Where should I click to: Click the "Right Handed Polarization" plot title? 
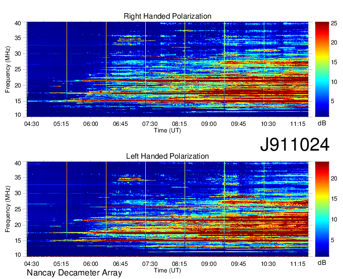click(x=167, y=16)
